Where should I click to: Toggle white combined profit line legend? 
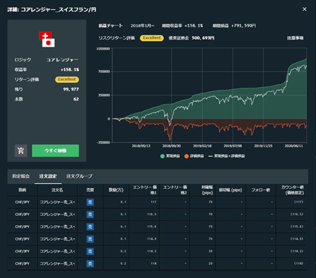[x=227, y=156]
